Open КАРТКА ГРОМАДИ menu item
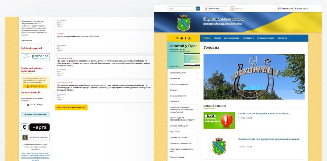 tap(232, 38)
